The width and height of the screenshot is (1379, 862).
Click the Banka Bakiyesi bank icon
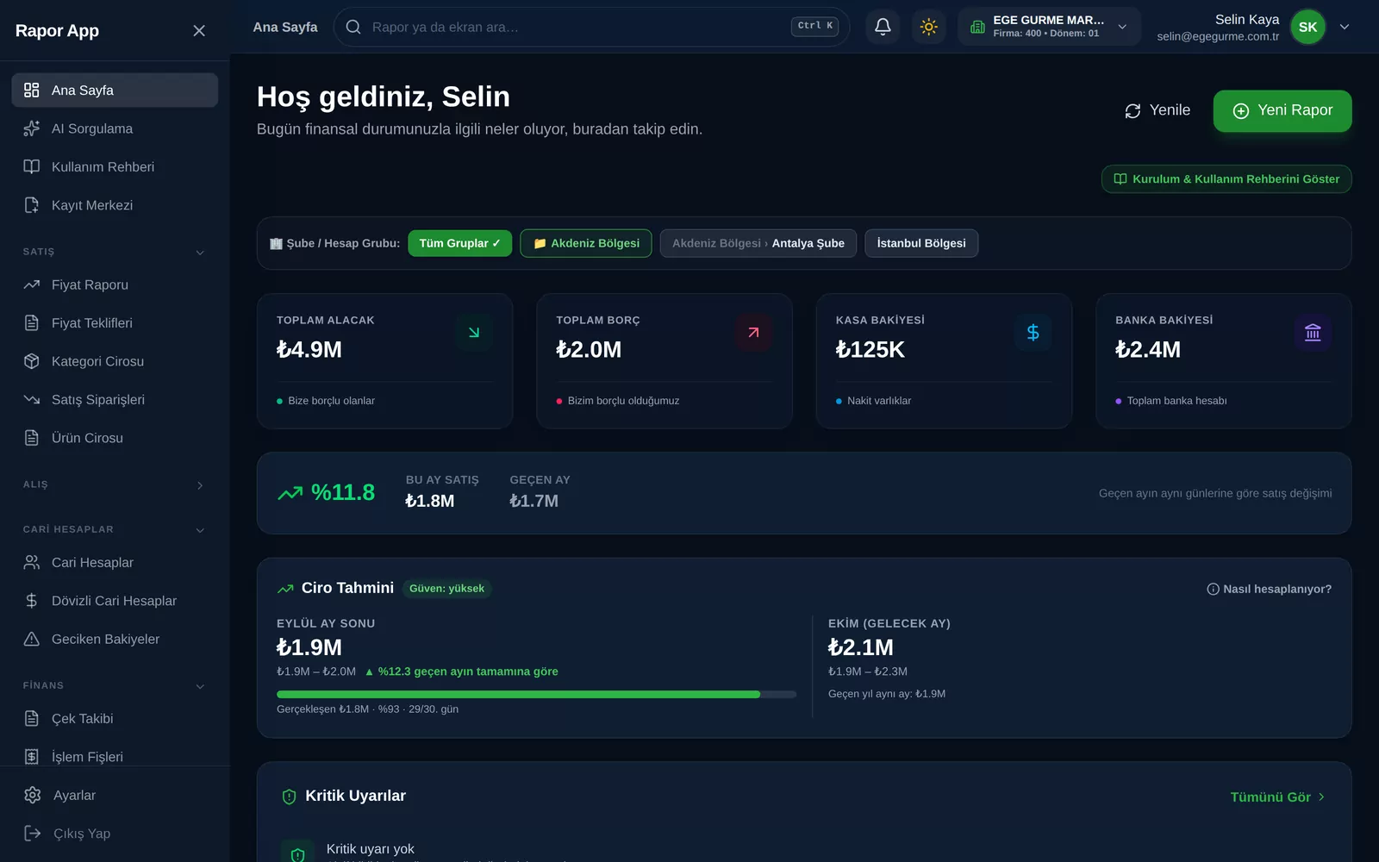1313,333
